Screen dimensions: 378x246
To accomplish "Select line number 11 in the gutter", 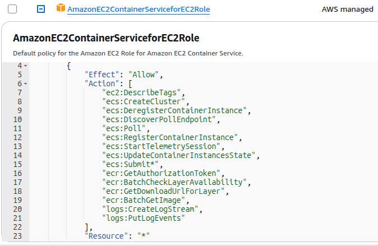I will pos(17,129).
